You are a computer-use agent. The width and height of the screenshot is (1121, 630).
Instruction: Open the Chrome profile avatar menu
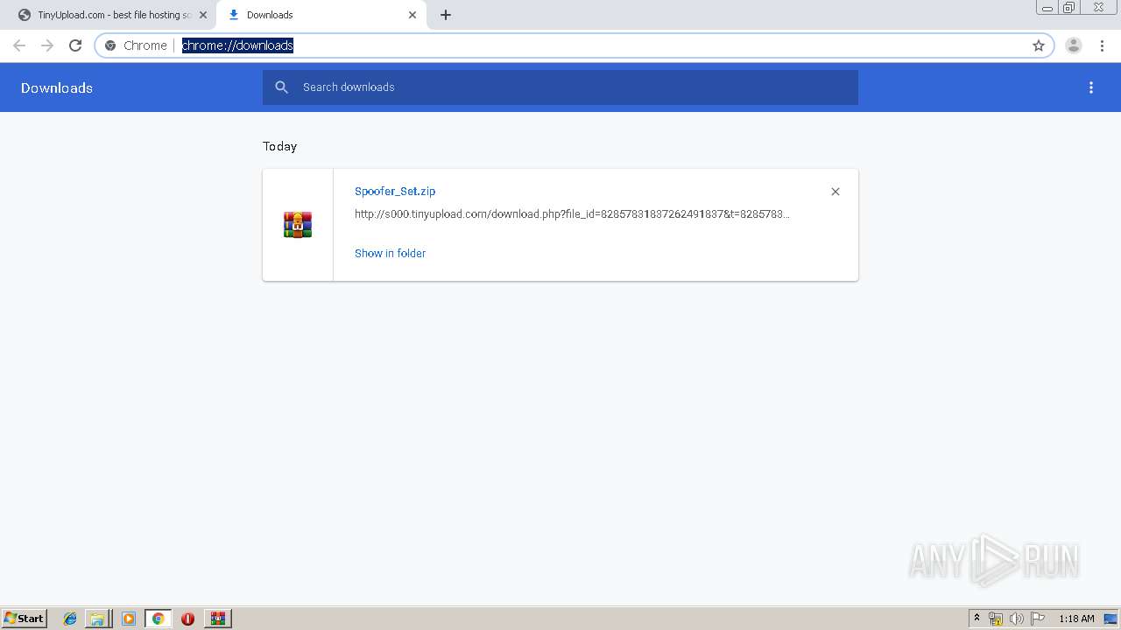(x=1074, y=45)
